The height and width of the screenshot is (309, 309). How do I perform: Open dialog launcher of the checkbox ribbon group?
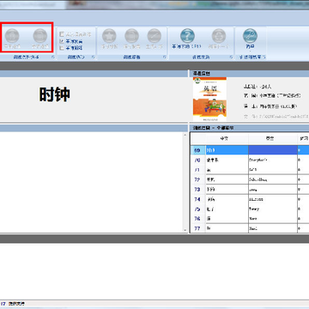pyautogui.click(x=94, y=58)
